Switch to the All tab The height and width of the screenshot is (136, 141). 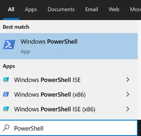coord(11,9)
